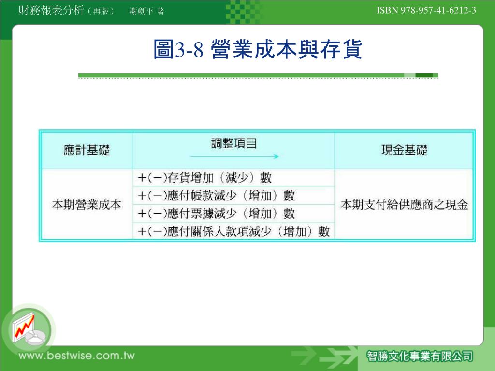495x371 pixels.
Task: Click the 現金基礎 header cell
Action: click(x=404, y=151)
